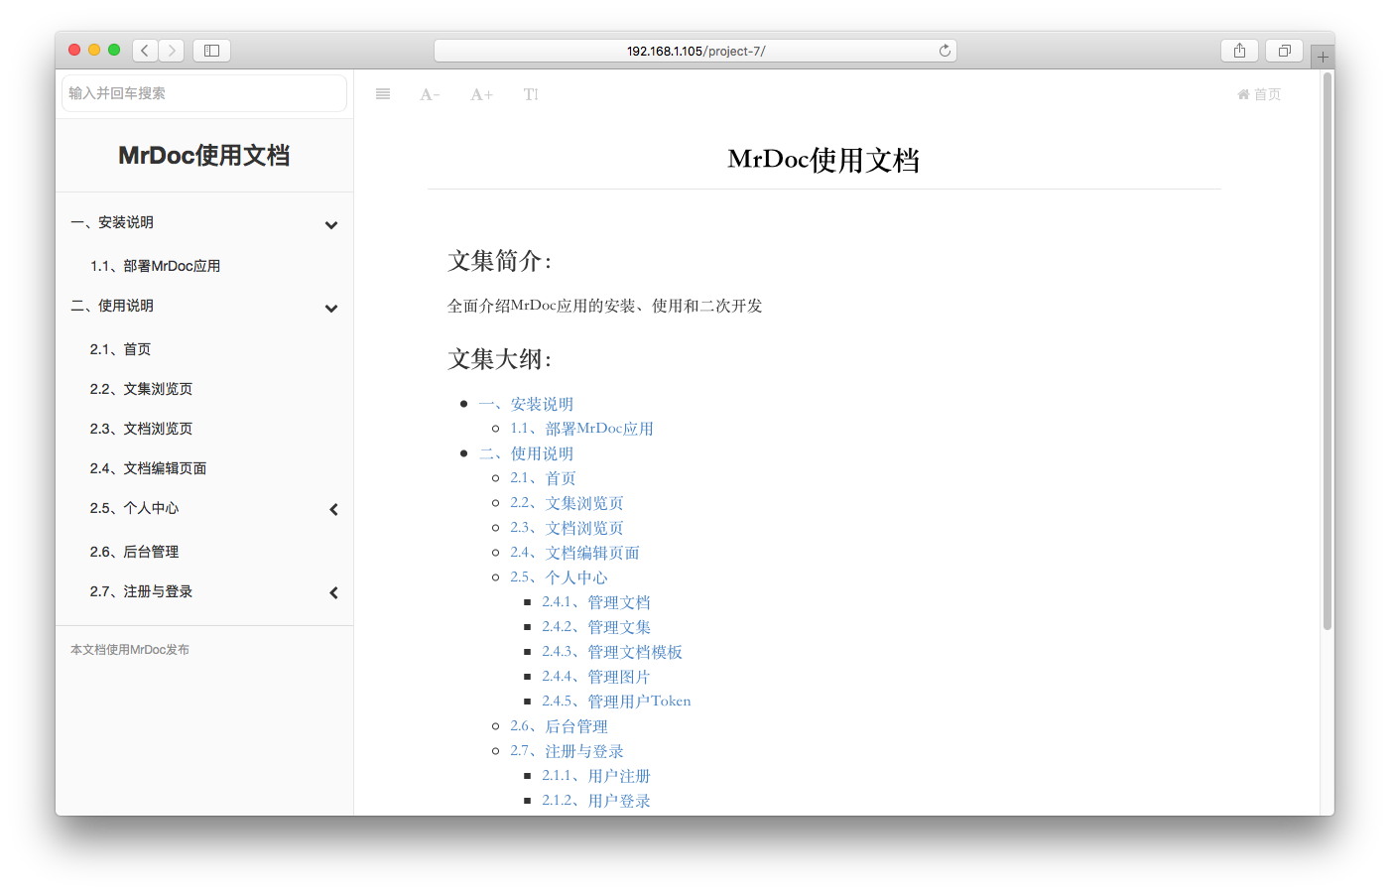
Task: Click the MrDoc使用文档 sidebar title
Action: pos(204,156)
